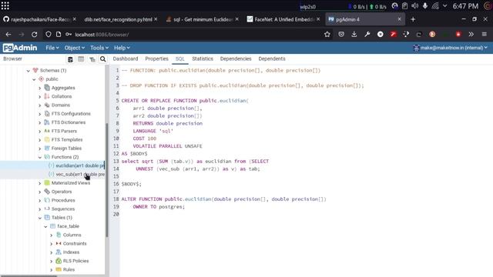
Task: Expand the FTS Configurations node
Action: [x=39, y=114]
